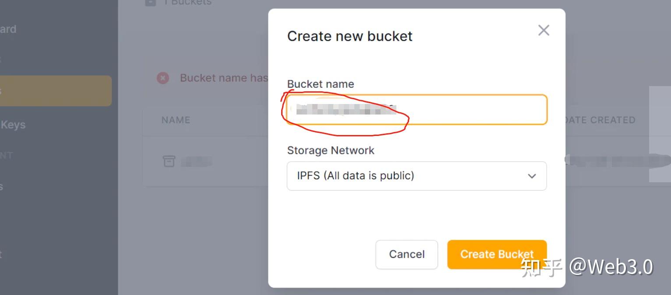Click the orange Create Bucket button
The height and width of the screenshot is (295, 671).
click(x=497, y=254)
